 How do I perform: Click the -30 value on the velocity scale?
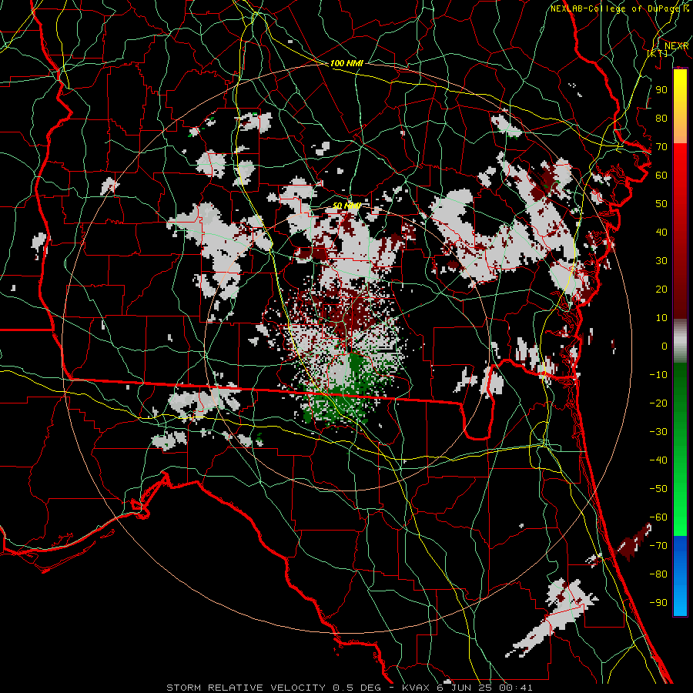[x=658, y=432]
